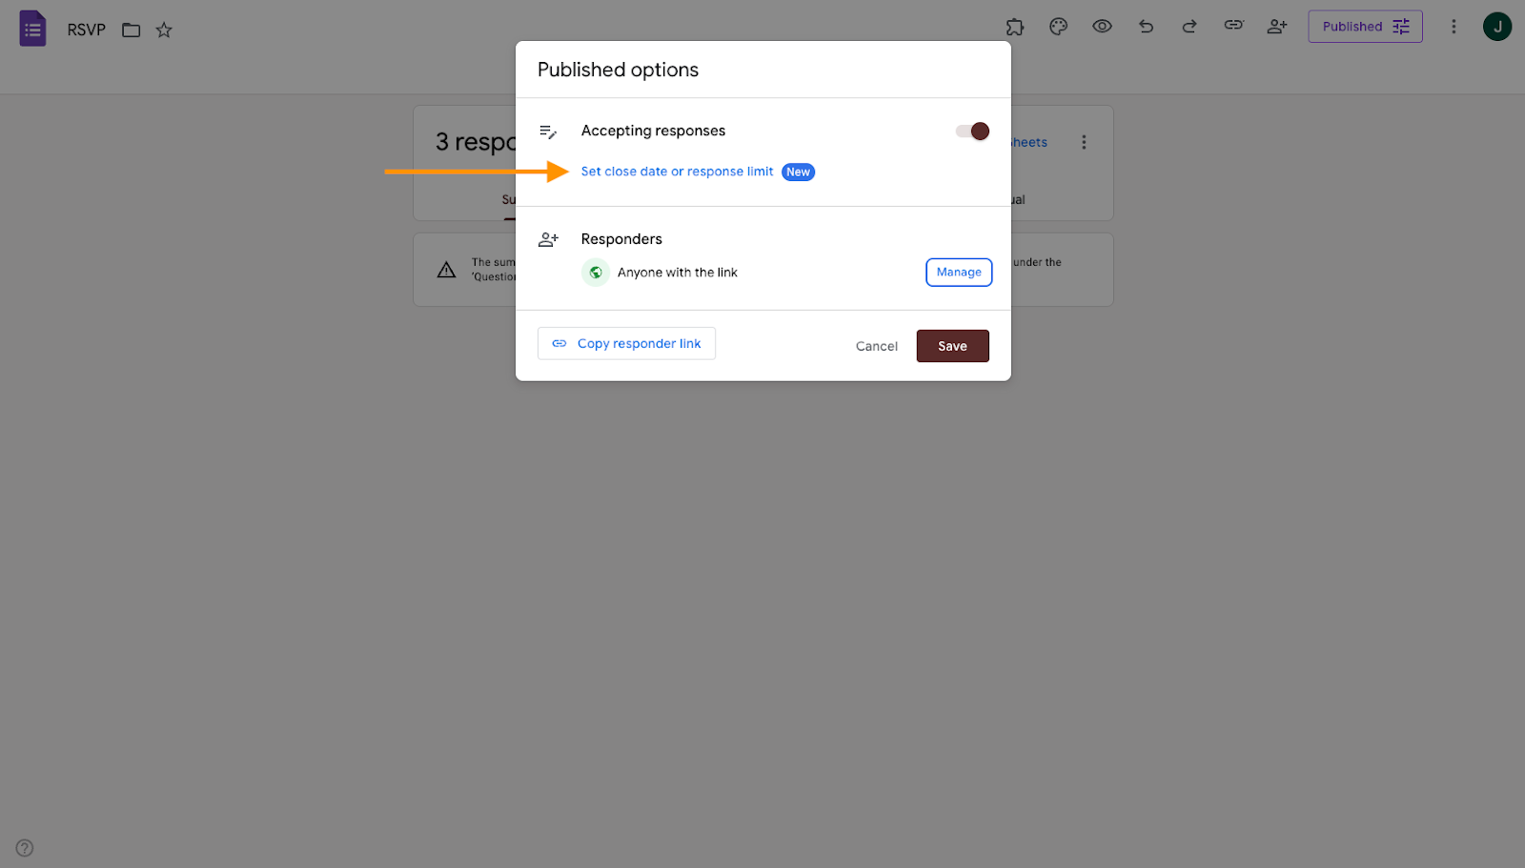Cancel the Published options dialog
1525x868 pixels.
pos(876,346)
